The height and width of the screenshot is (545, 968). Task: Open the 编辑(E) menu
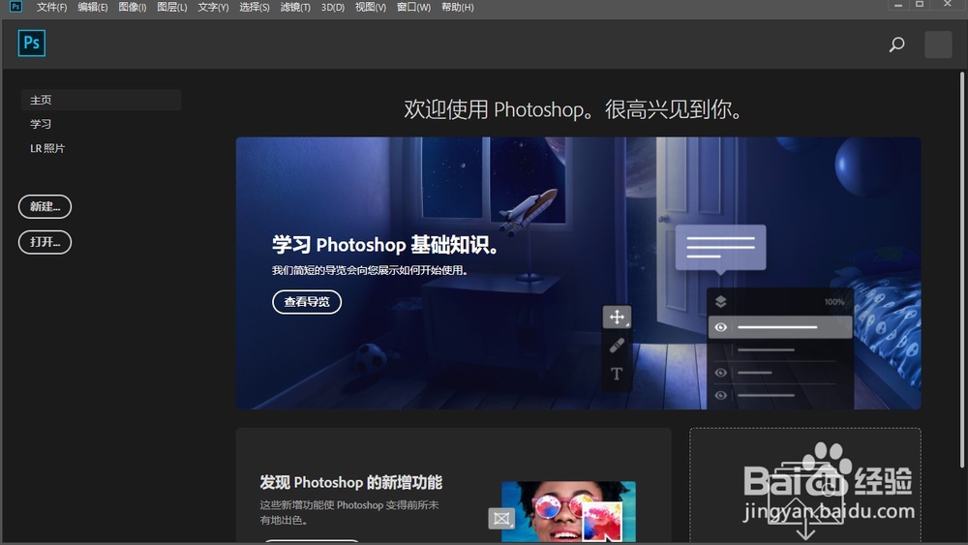click(x=93, y=8)
